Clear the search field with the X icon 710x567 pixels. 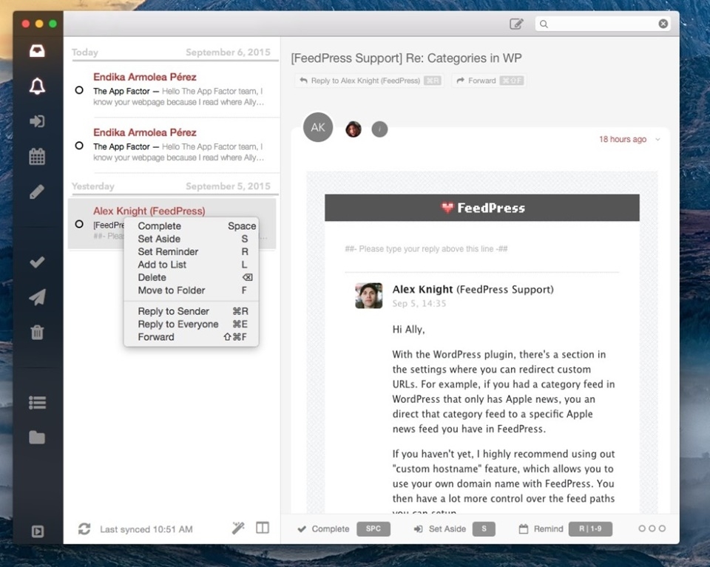pos(663,24)
